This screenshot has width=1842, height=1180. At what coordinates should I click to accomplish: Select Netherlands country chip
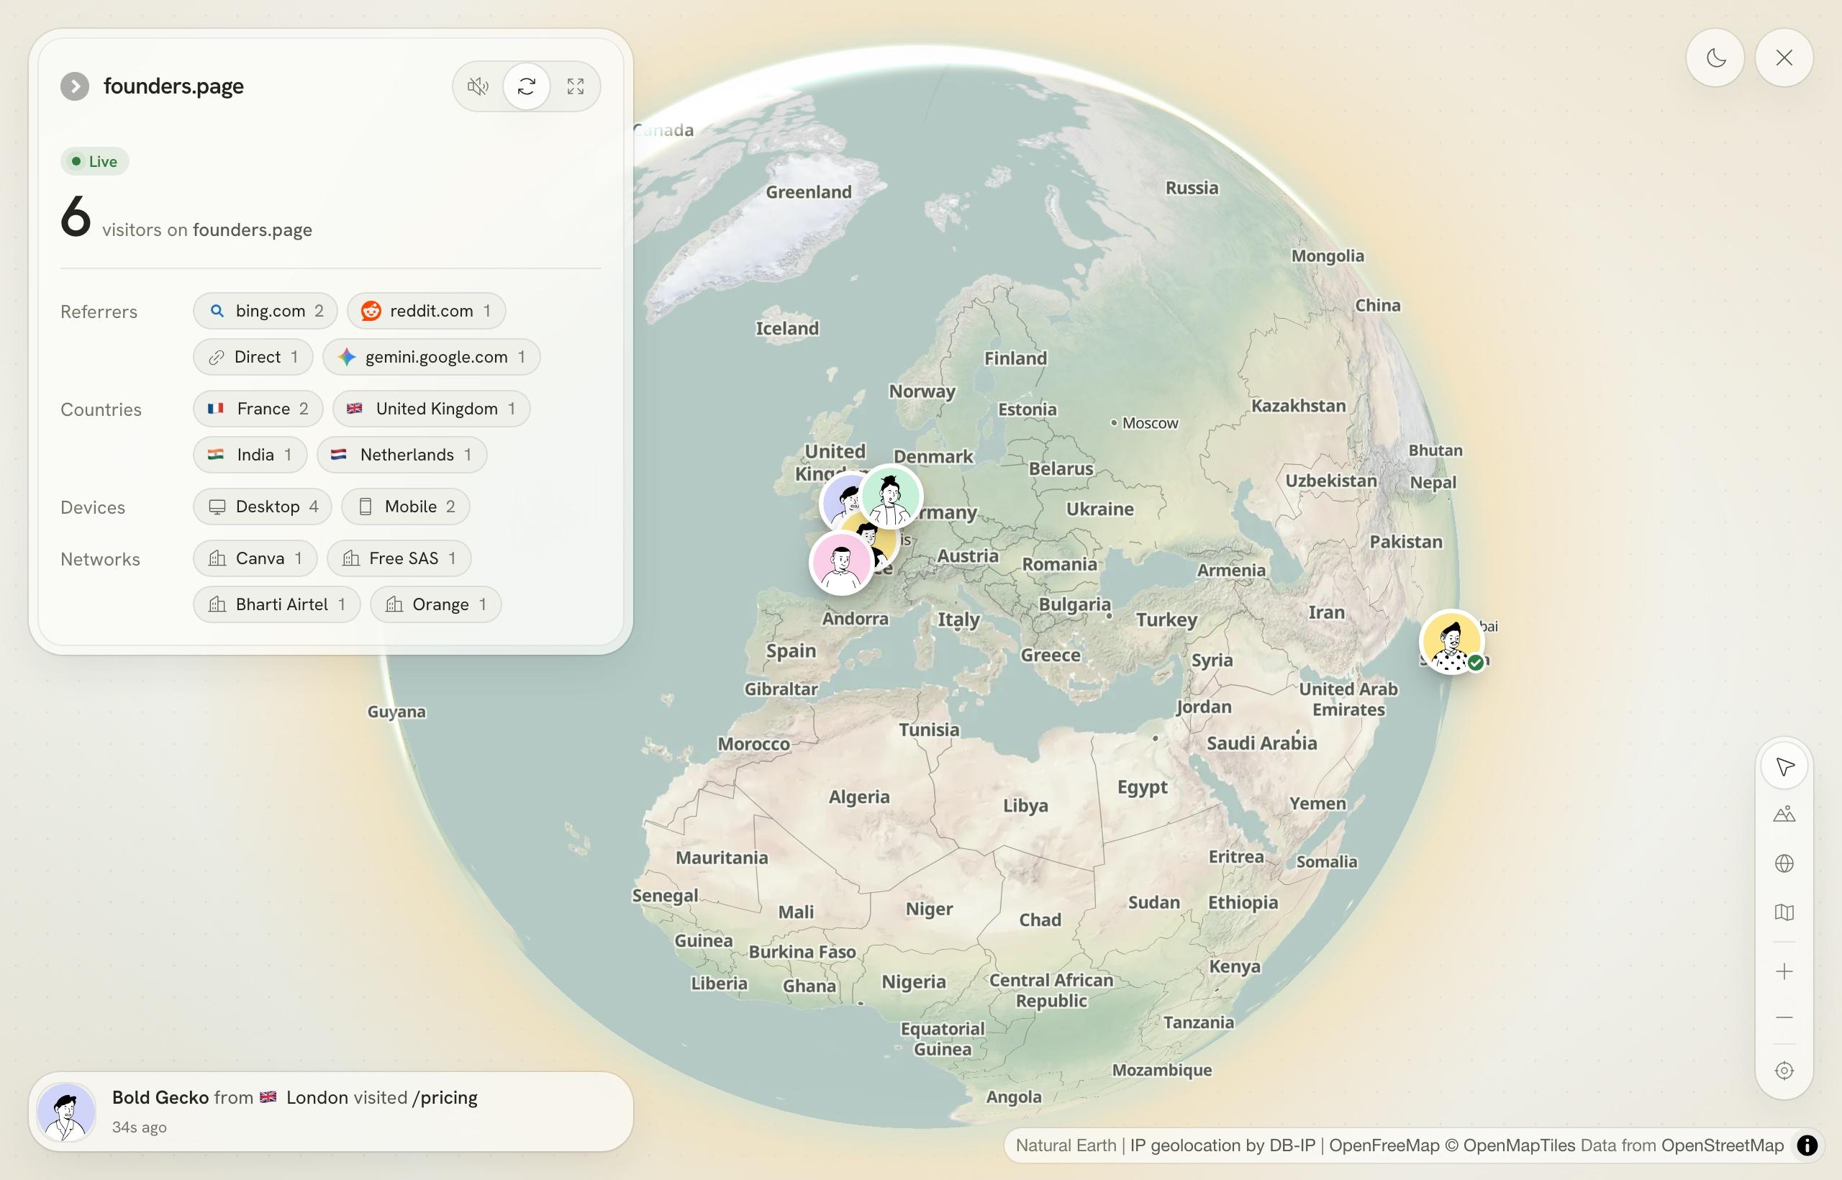click(401, 455)
